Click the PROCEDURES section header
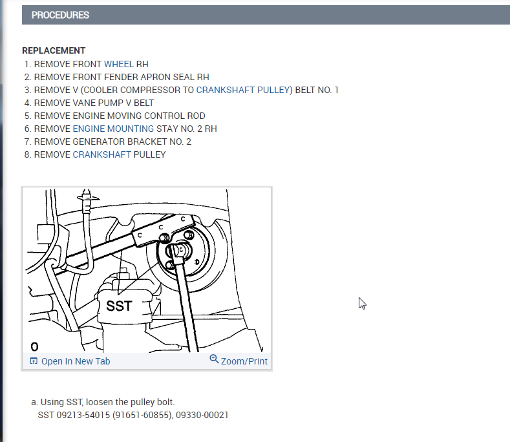 [x=266, y=15]
